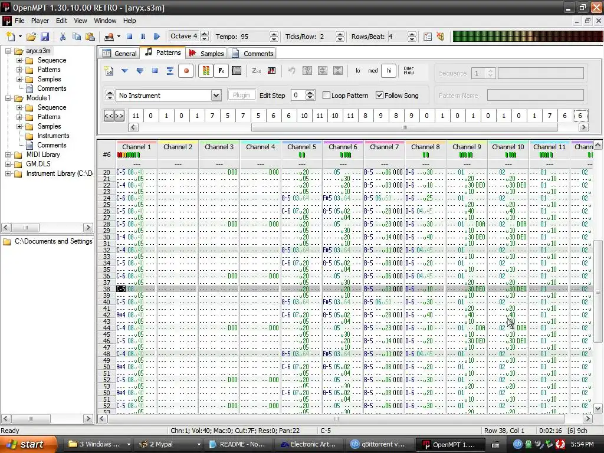604x453 pixels.
Task: Click the Tempo value field
Action: click(x=255, y=37)
